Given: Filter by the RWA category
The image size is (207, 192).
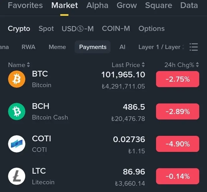Looking at the screenshot, I should [x=29, y=47].
